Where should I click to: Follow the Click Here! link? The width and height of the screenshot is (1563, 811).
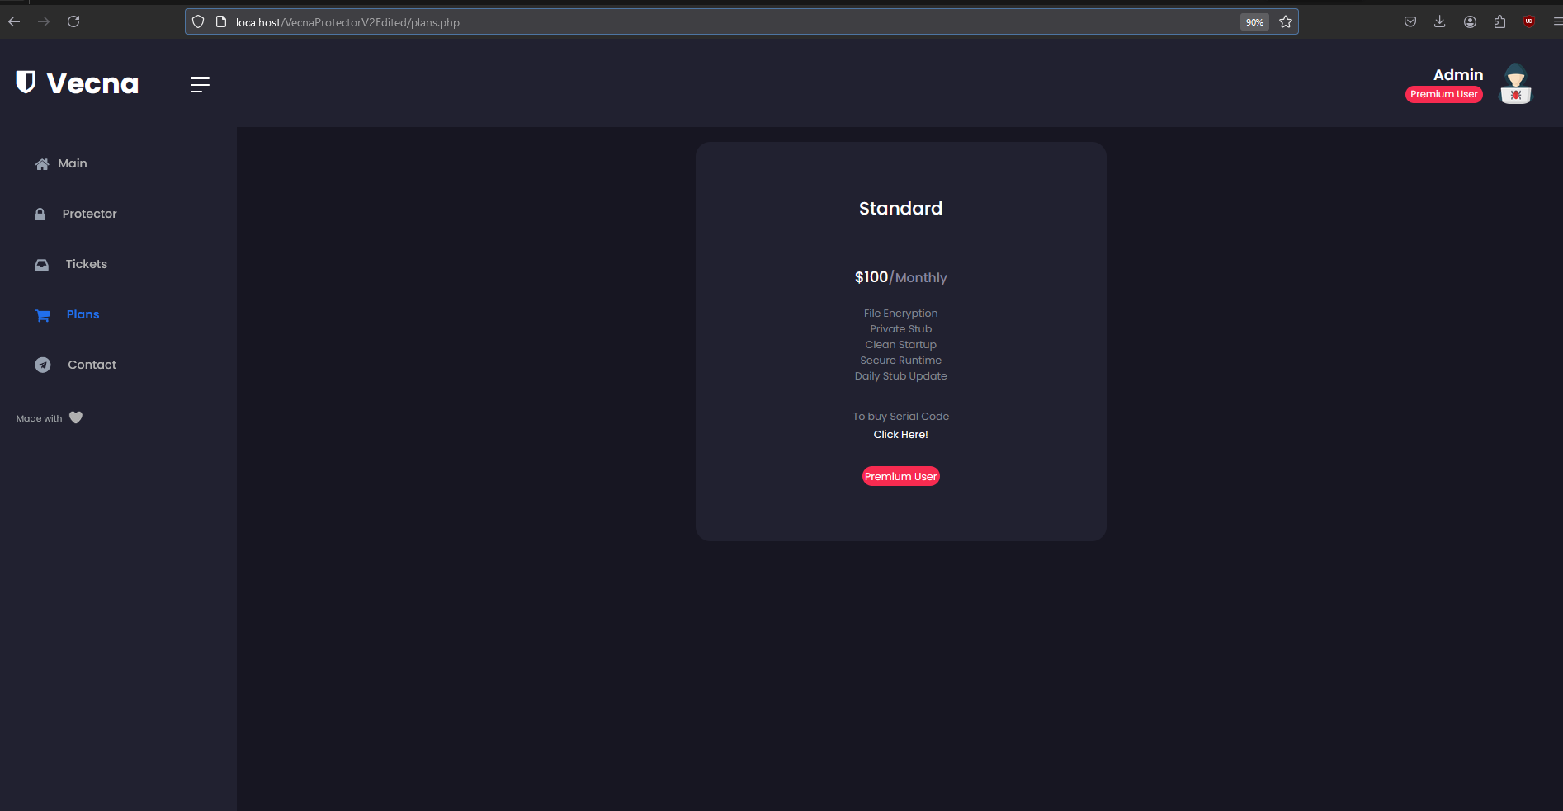(900, 435)
